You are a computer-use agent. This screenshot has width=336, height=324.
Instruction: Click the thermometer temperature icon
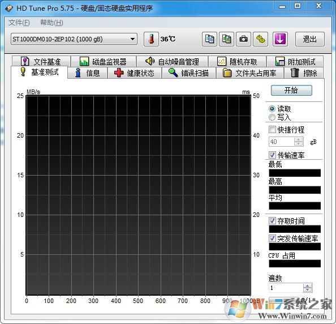tap(151, 39)
